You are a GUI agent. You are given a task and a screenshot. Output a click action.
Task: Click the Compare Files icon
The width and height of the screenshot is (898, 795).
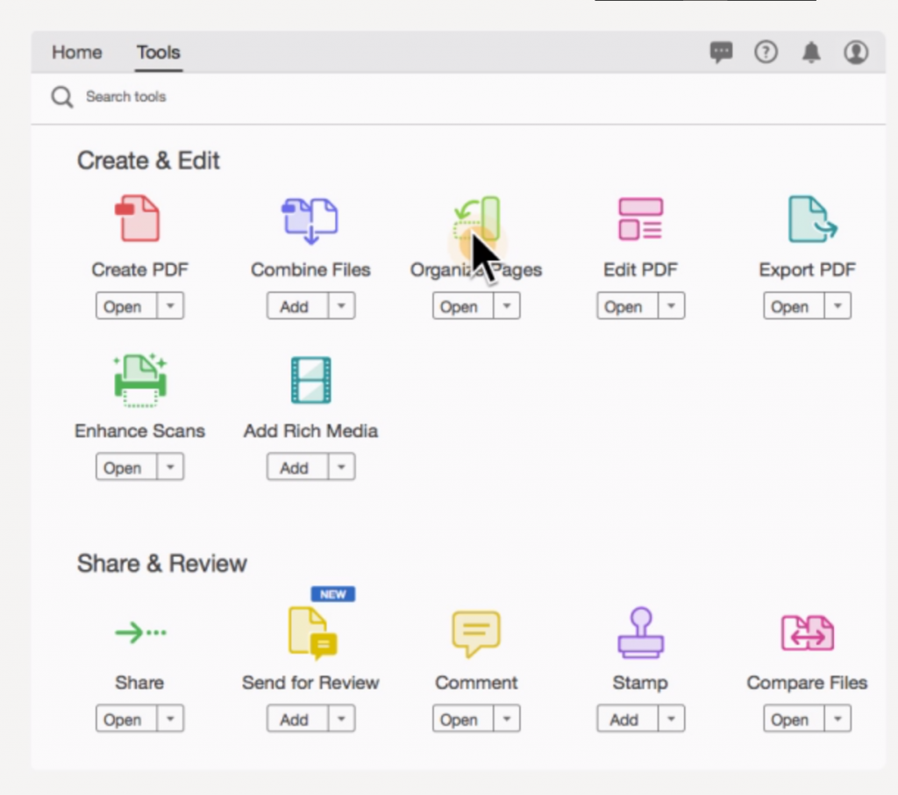click(807, 633)
